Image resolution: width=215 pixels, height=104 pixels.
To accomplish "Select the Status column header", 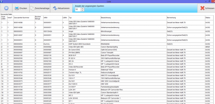I will (209, 18).
